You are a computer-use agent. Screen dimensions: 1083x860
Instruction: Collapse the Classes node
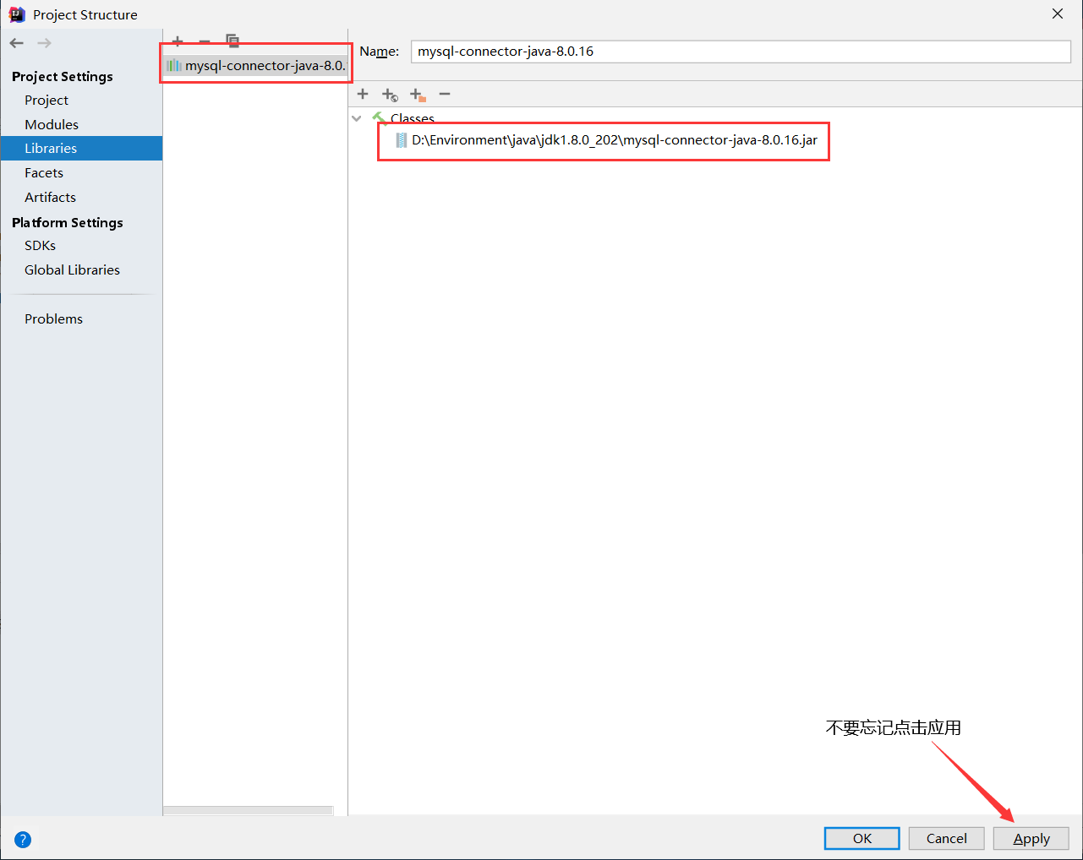[x=357, y=118]
